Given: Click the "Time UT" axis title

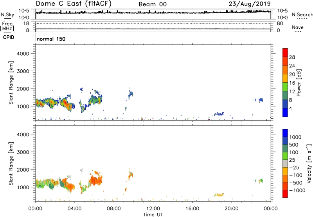Looking at the screenshot, I should pos(153,215).
